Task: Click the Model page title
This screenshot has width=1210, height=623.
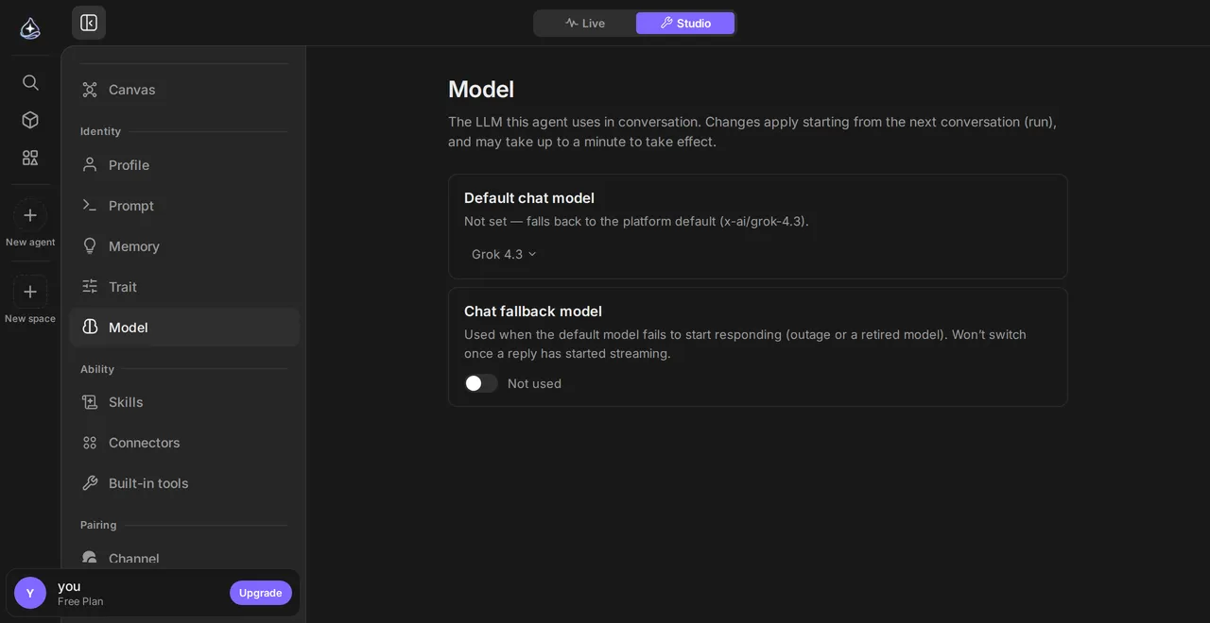Action: 481,90
